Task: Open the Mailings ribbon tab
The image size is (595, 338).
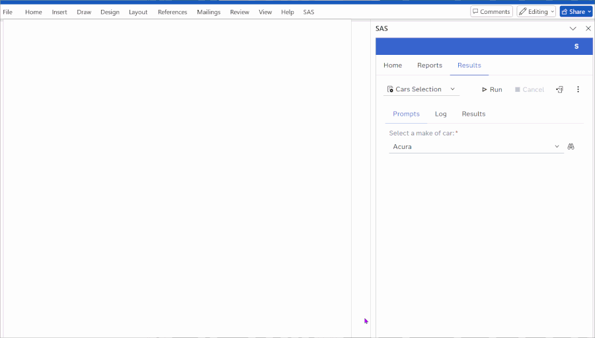Action: click(x=208, y=12)
